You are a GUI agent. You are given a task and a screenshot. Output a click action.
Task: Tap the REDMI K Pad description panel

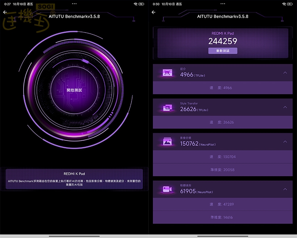(74, 179)
